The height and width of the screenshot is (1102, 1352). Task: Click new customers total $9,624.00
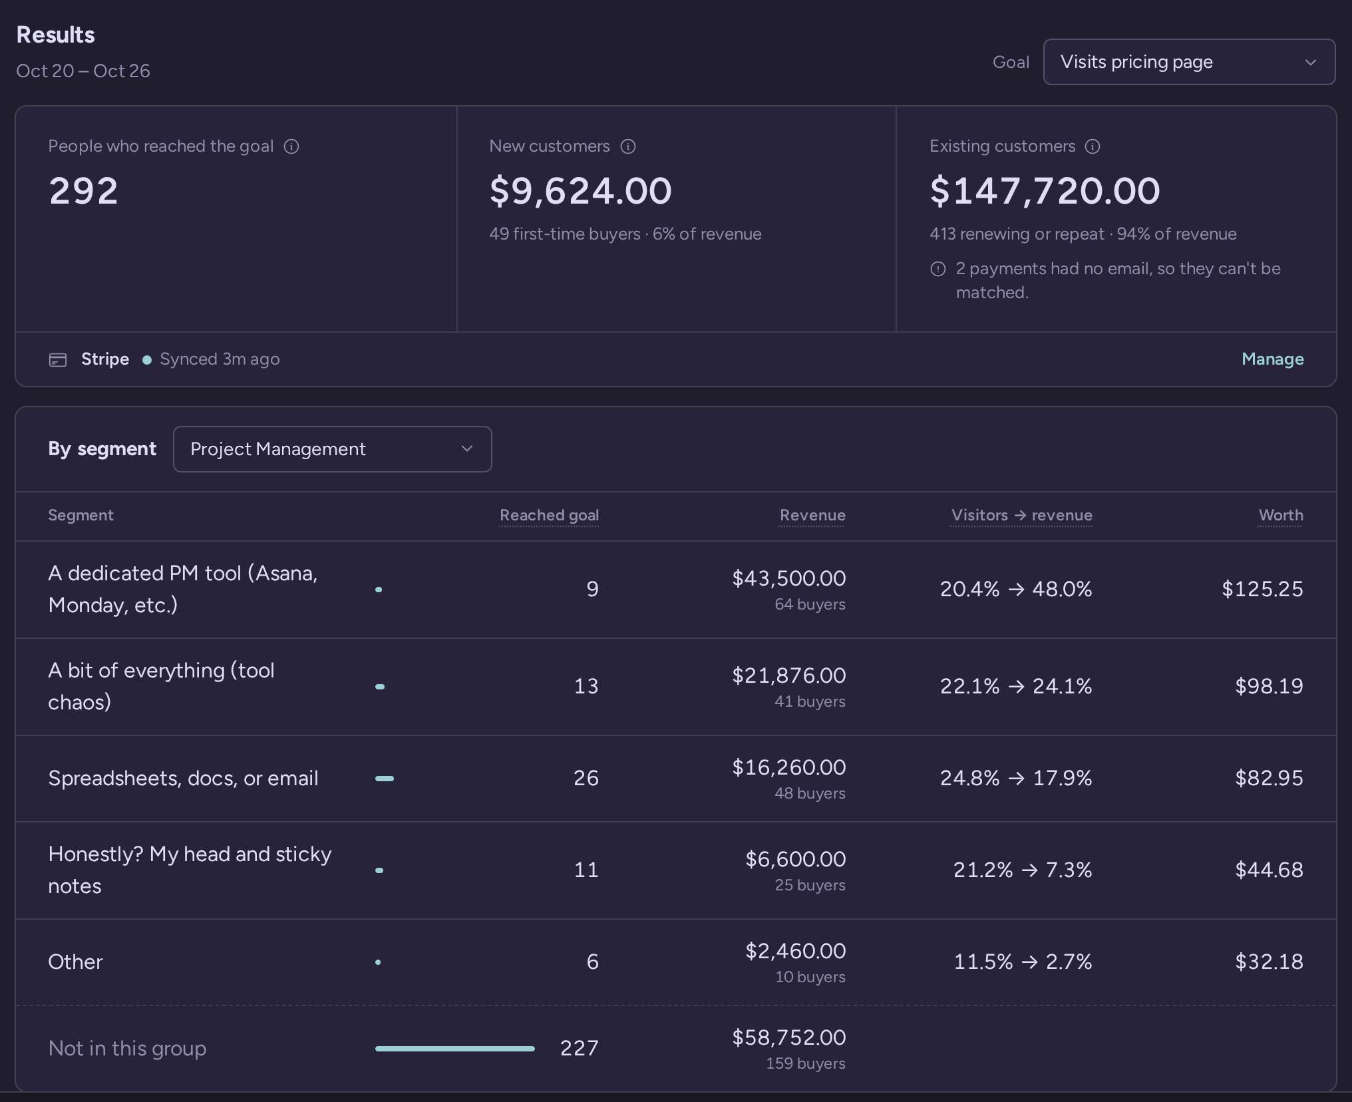click(580, 191)
